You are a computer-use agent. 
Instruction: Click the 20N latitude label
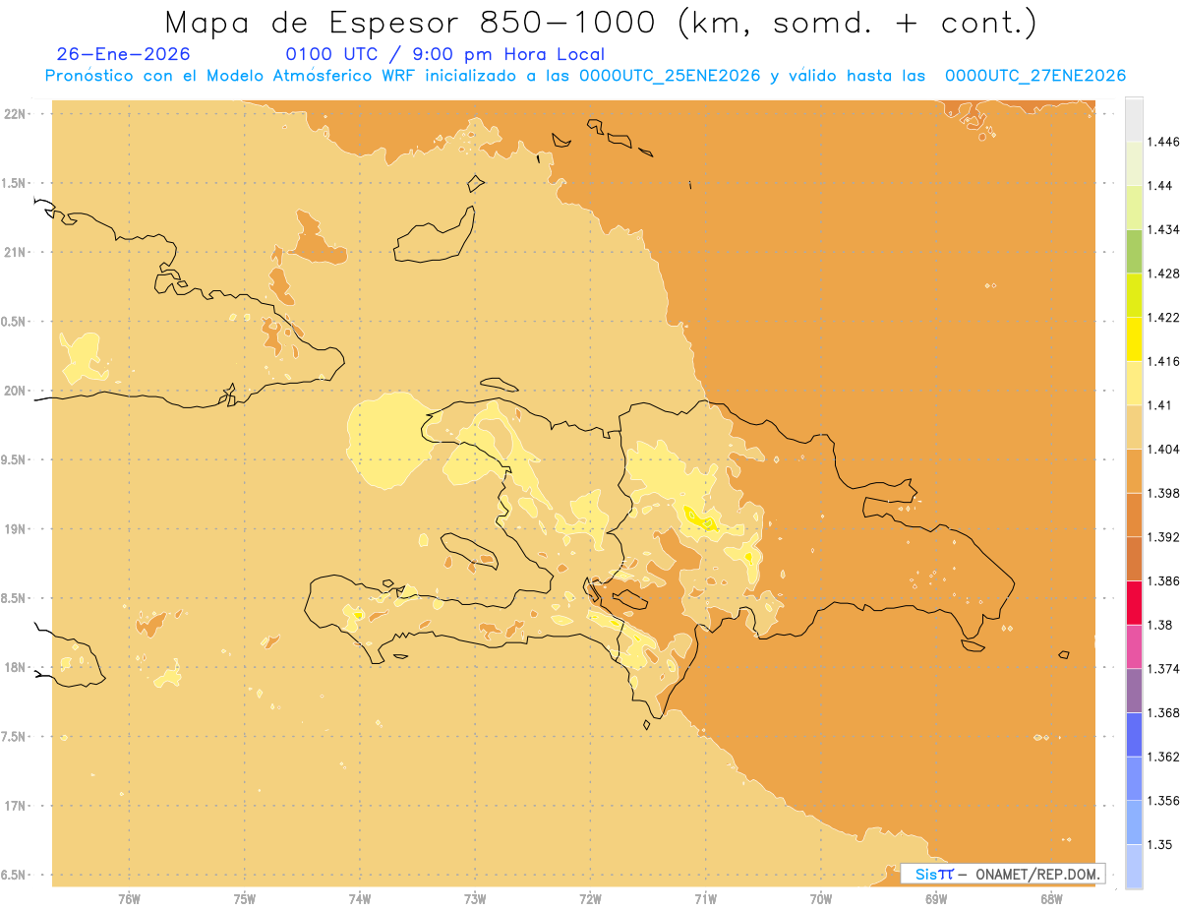tap(15, 392)
